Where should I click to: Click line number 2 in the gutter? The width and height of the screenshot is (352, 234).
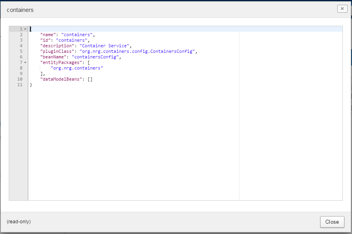coord(21,35)
